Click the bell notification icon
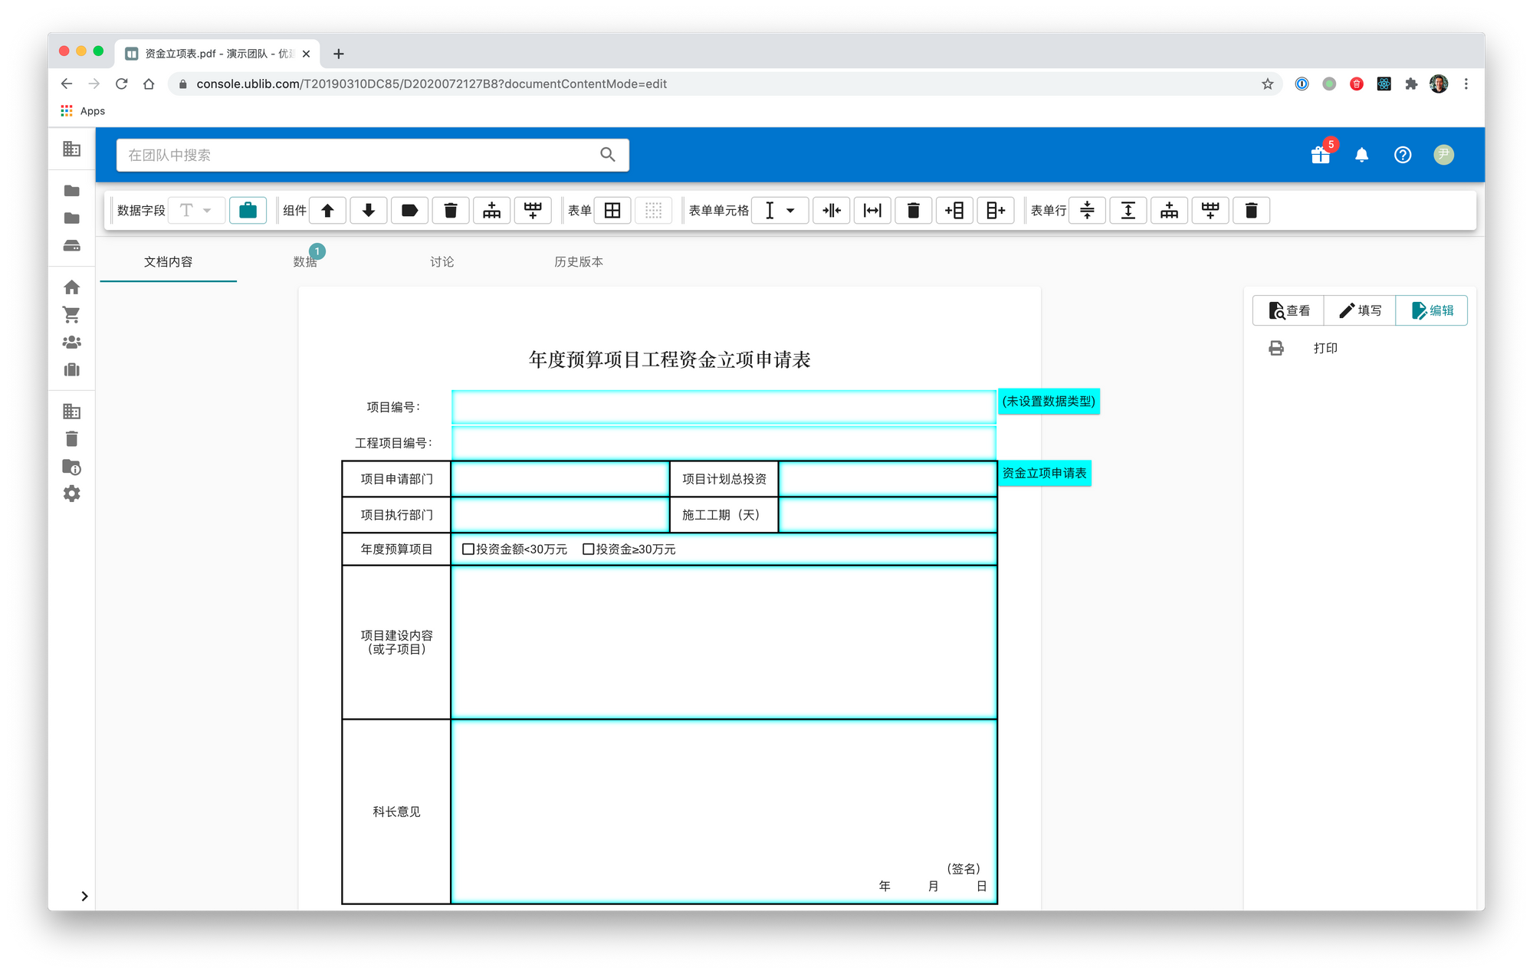This screenshot has width=1533, height=974. (x=1361, y=155)
